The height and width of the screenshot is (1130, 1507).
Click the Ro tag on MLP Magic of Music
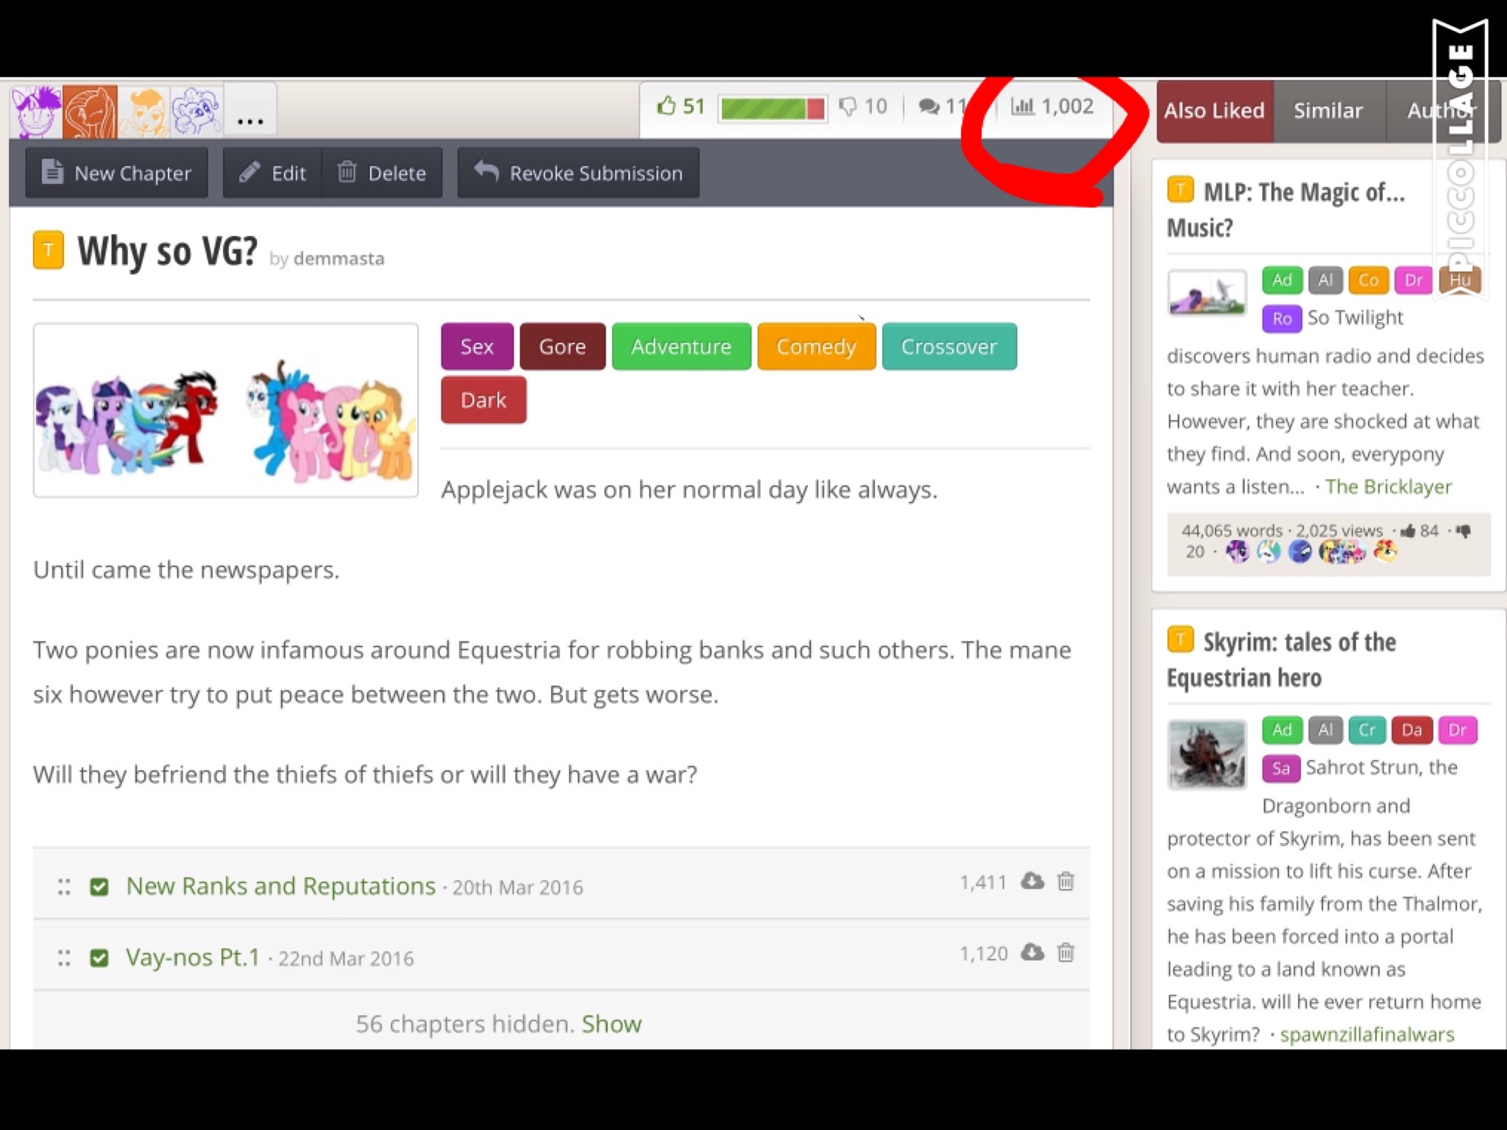(1282, 319)
